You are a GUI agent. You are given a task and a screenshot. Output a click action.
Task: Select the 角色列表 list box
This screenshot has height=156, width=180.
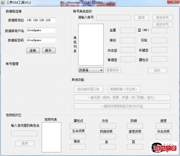91,45
